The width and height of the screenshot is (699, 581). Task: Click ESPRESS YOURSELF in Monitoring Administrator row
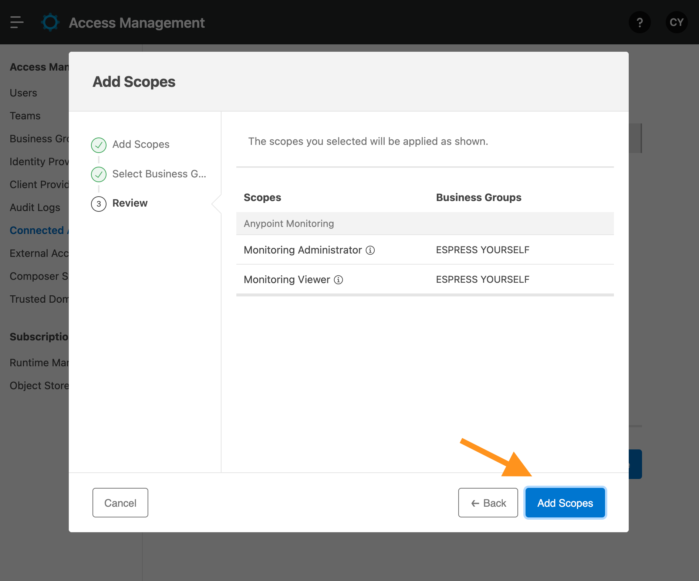point(483,250)
